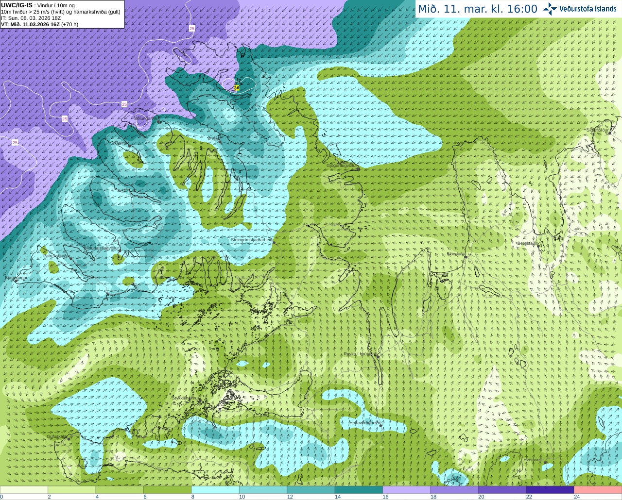This screenshot has width=622, height=500.
Task: Select the Stykkishólmur station label
Action: [x=186, y=398]
